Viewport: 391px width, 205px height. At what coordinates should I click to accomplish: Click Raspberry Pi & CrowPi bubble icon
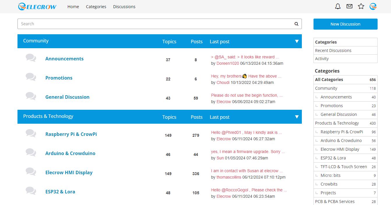pos(31,133)
